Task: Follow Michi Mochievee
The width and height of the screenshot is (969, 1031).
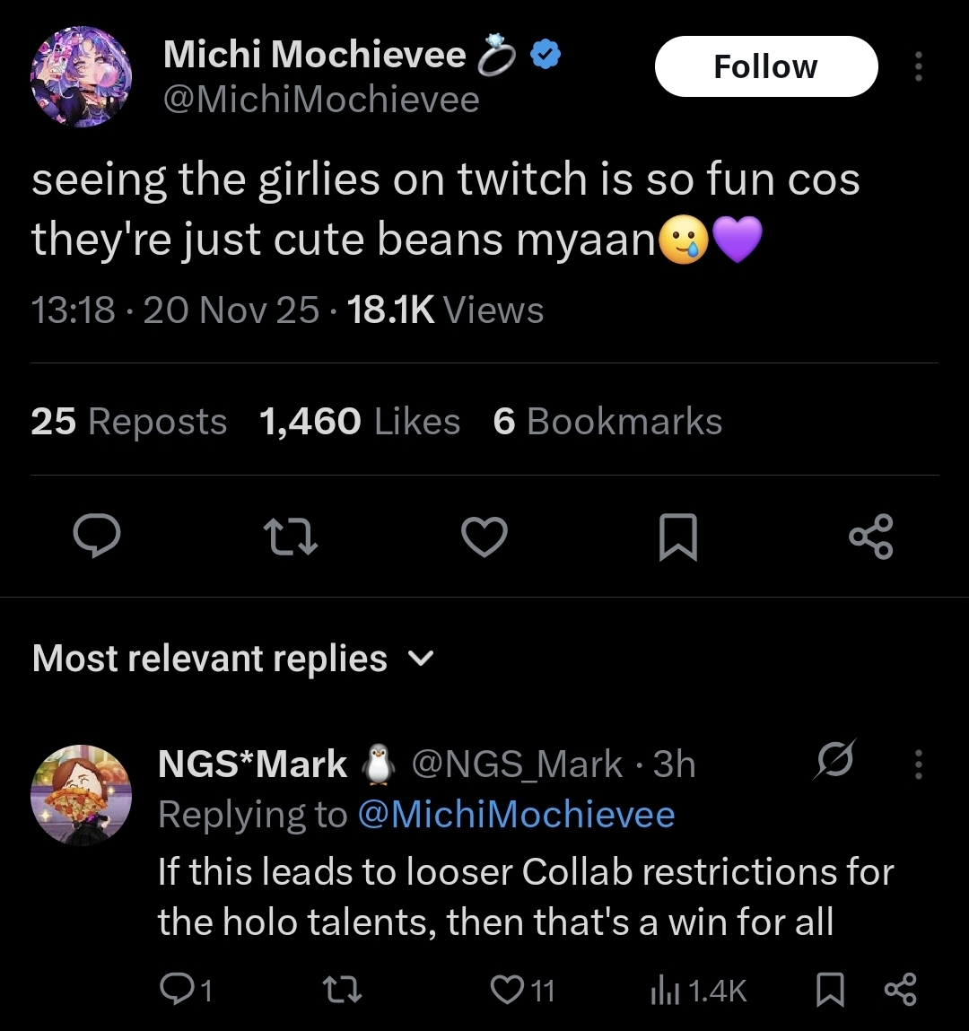Action: click(x=765, y=66)
